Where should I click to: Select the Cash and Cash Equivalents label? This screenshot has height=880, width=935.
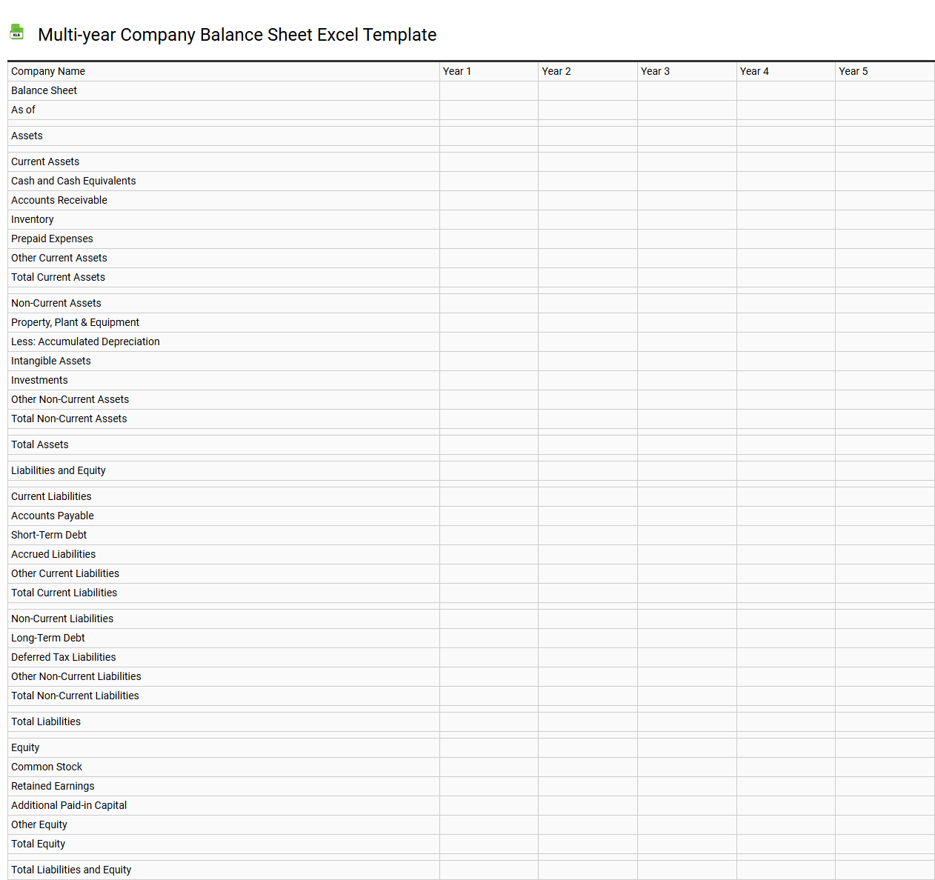pos(73,181)
